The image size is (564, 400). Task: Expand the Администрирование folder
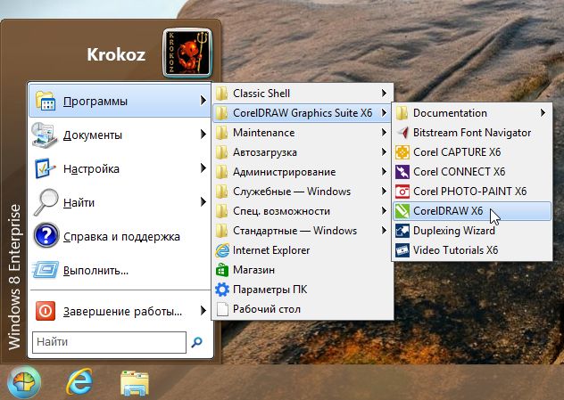click(x=284, y=172)
